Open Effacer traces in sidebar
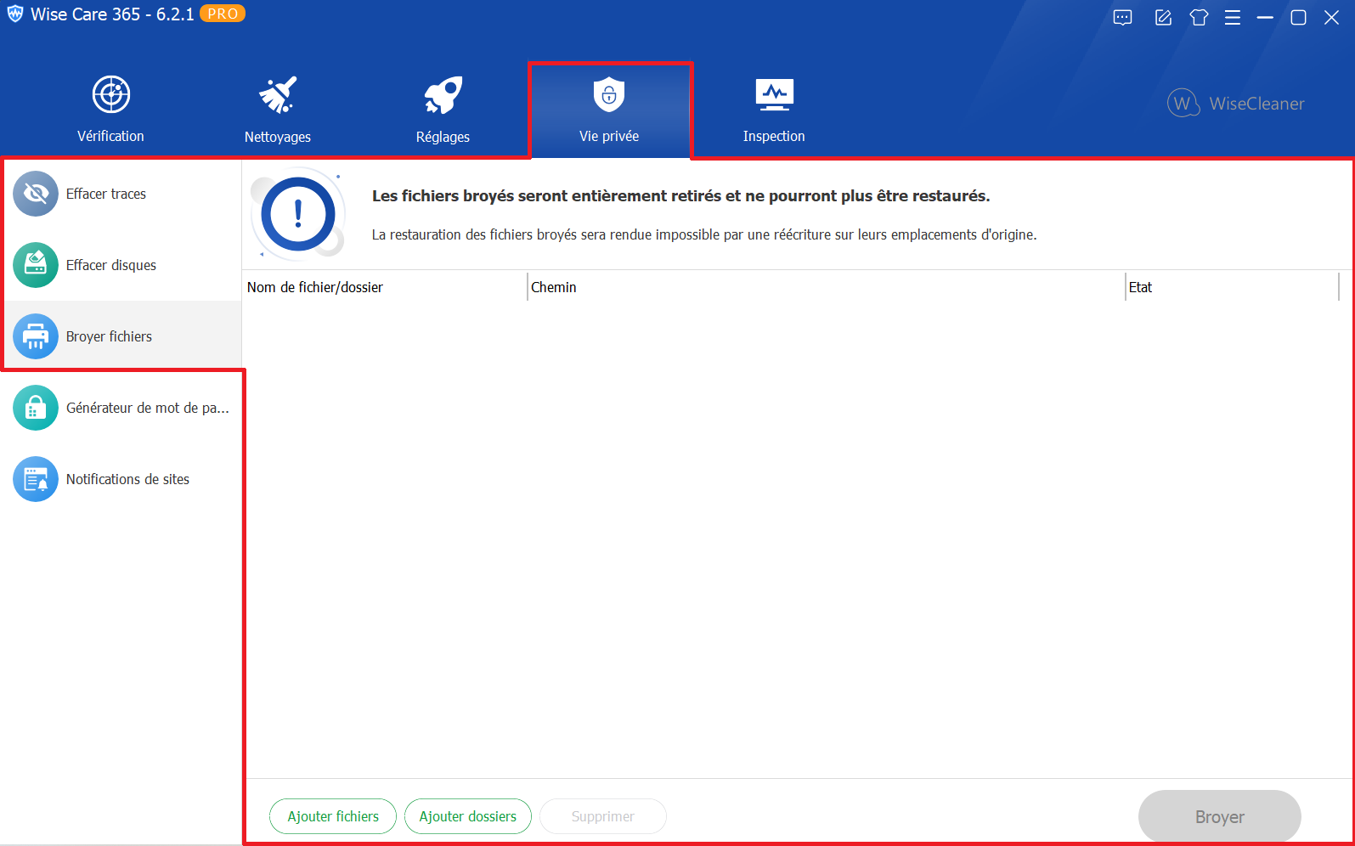Viewport: 1355px width, 846px height. (122, 194)
